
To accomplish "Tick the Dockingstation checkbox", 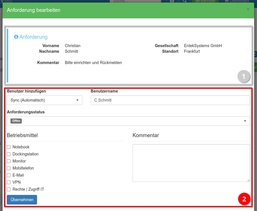I will pyautogui.click(x=9, y=154).
